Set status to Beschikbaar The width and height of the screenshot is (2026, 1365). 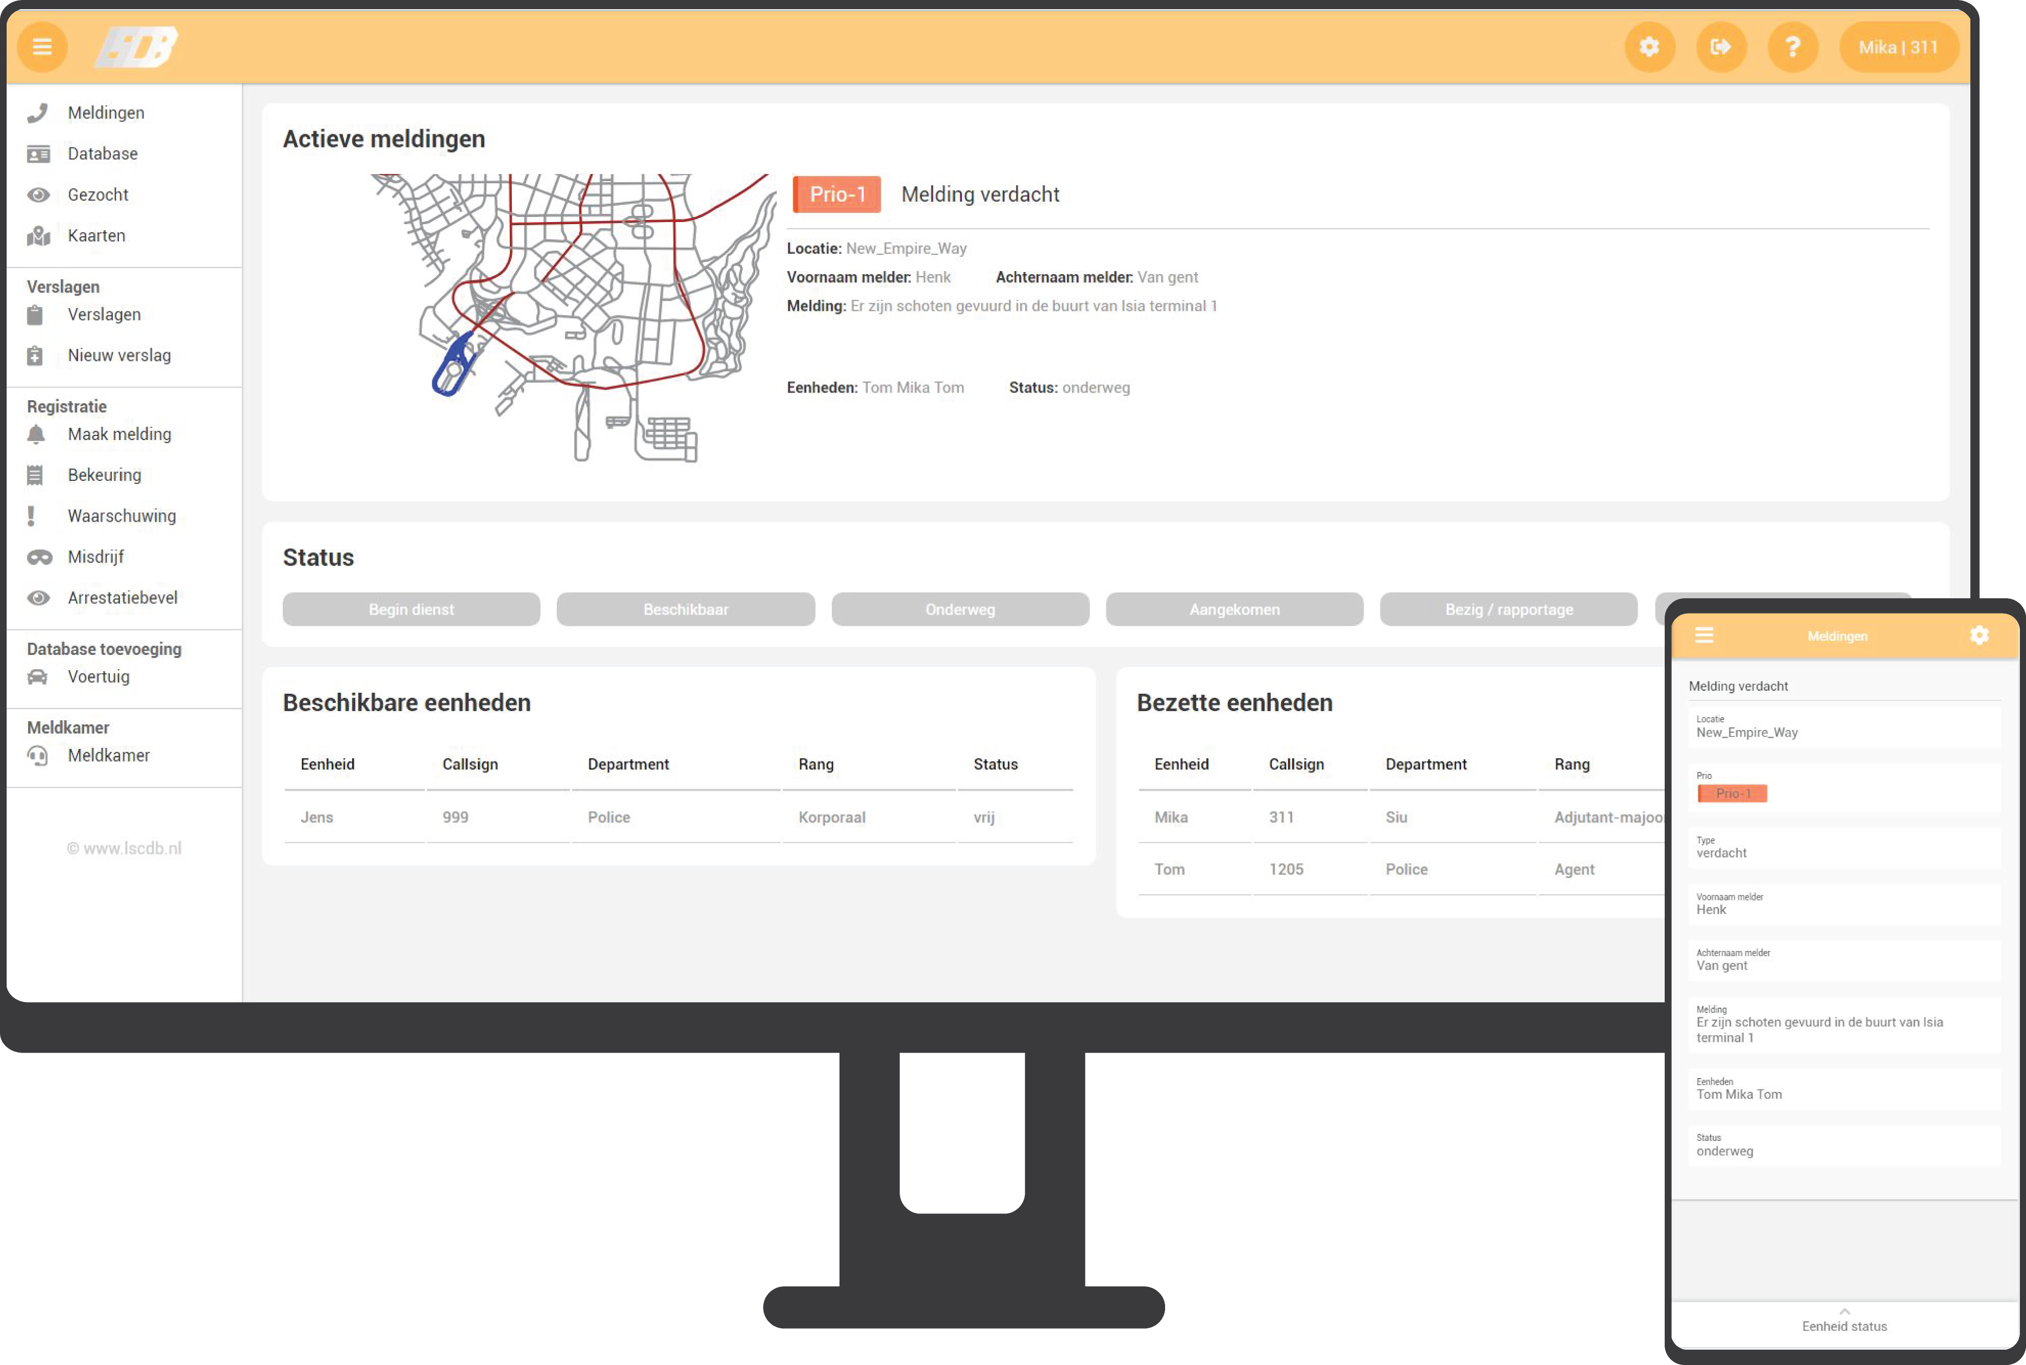pyautogui.click(x=685, y=610)
